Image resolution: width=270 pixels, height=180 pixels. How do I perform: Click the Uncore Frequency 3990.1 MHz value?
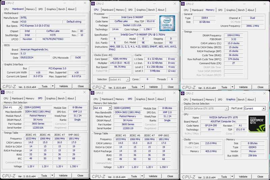click(x=252, y=26)
